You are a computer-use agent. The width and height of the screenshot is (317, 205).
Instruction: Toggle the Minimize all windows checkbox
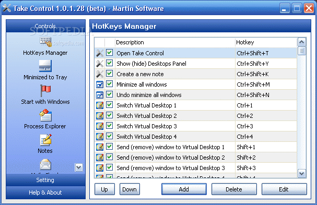[x=109, y=84]
